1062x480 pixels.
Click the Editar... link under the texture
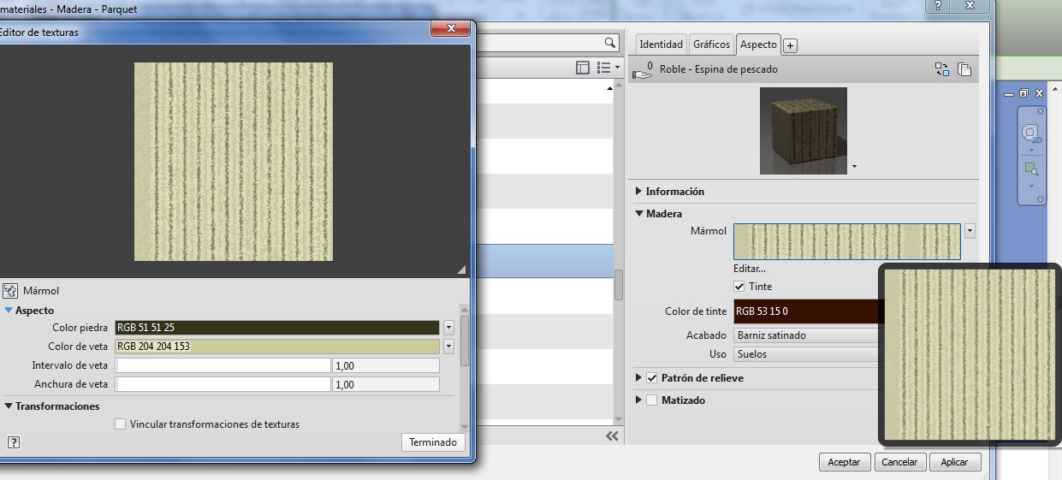pyautogui.click(x=750, y=269)
